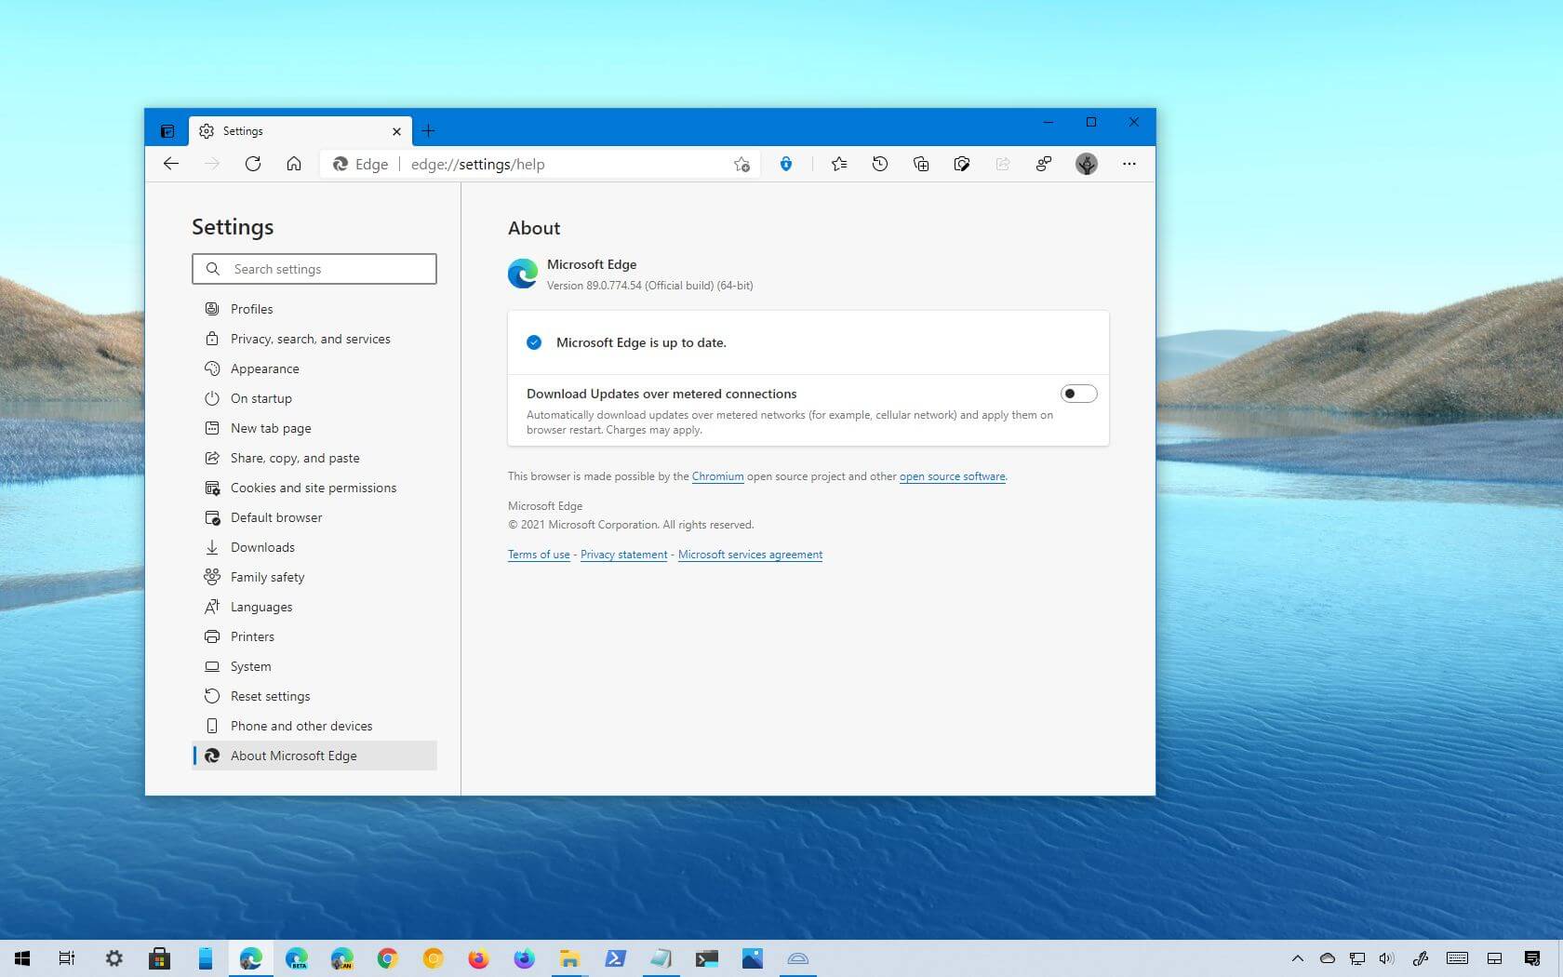Open the home page icon
Image resolution: width=1563 pixels, height=977 pixels.
[293, 164]
